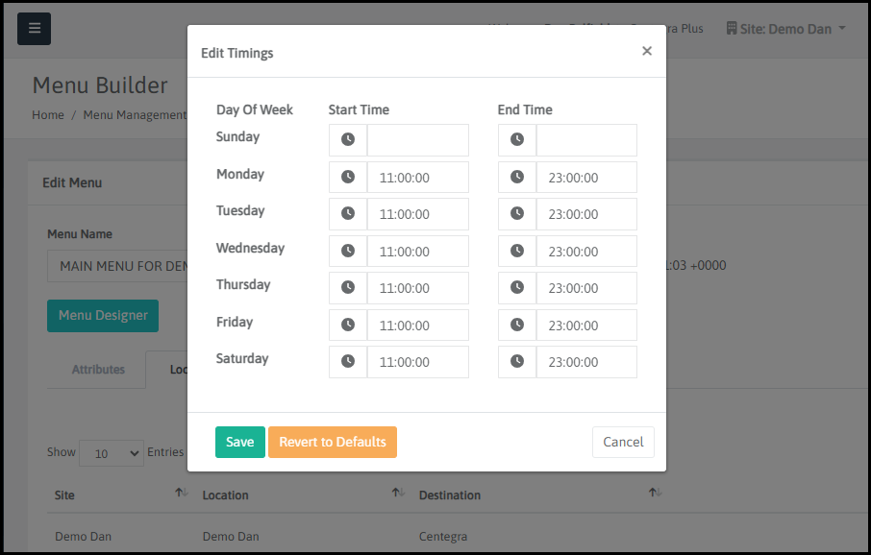The width and height of the screenshot is (871, 555).
Task: Save the edited timings
Action: click(x=239, y=443)
